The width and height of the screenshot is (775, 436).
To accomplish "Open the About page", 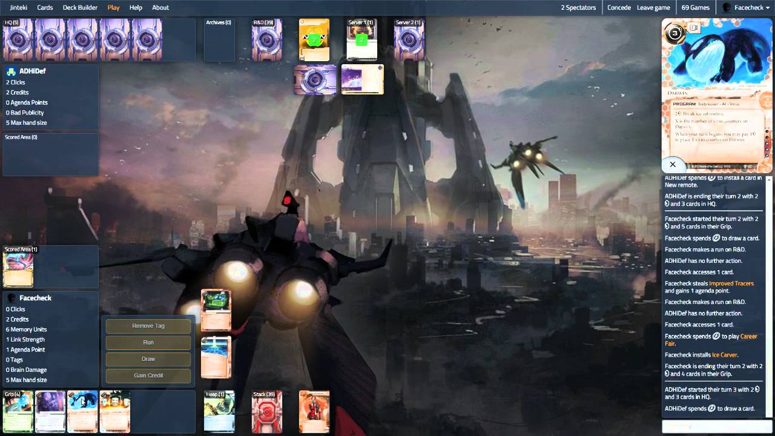I will 160,7.
